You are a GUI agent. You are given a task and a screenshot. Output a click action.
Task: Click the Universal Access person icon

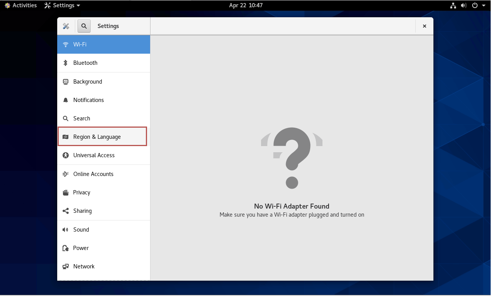pos(66,155)
